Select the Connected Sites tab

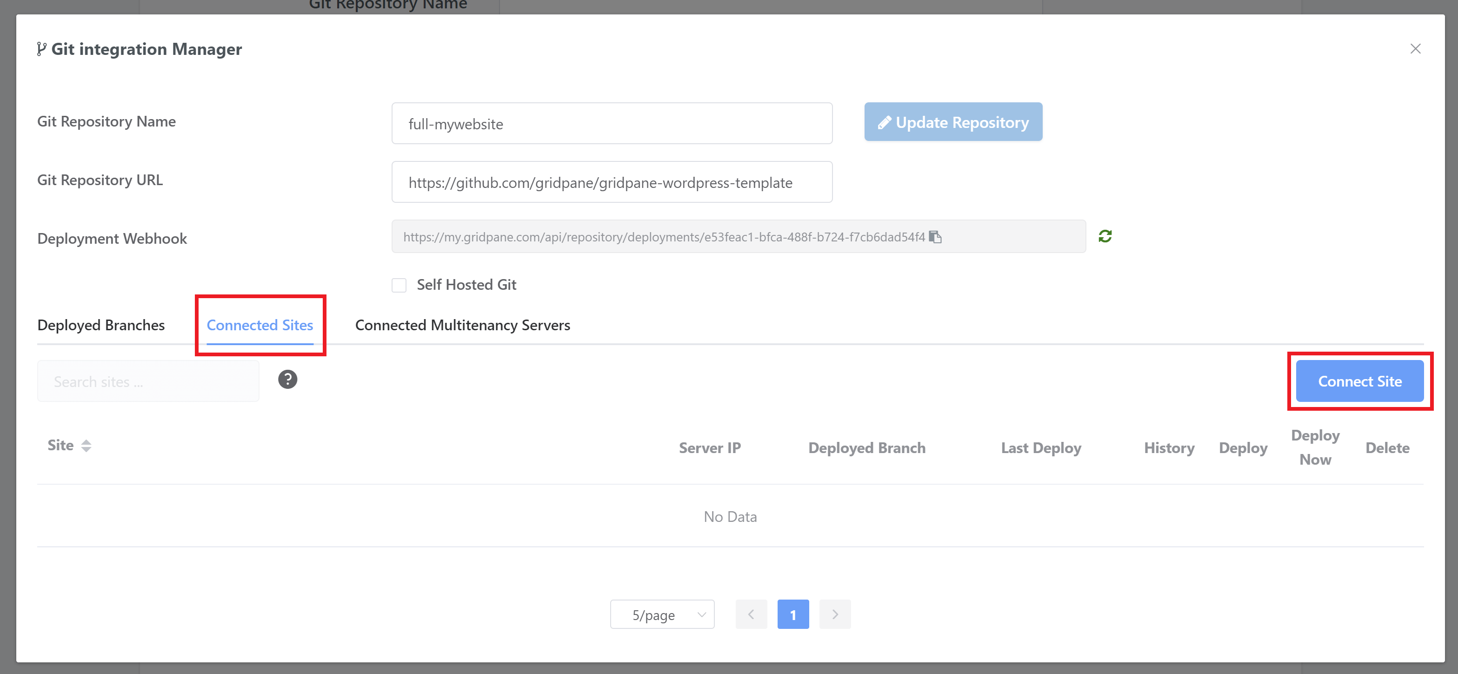click(x=260, y=326)
